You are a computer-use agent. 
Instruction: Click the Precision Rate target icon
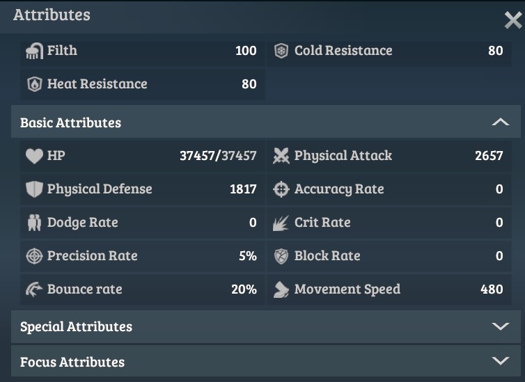34,256
